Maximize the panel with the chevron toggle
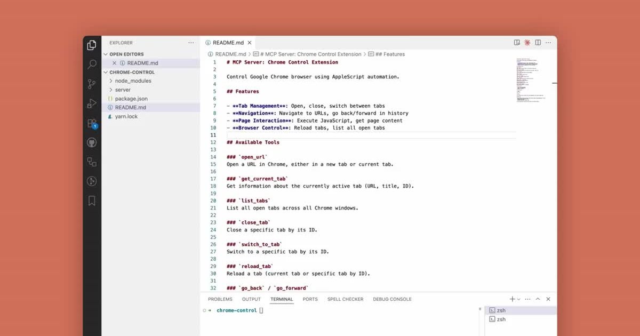 [538, 299]
